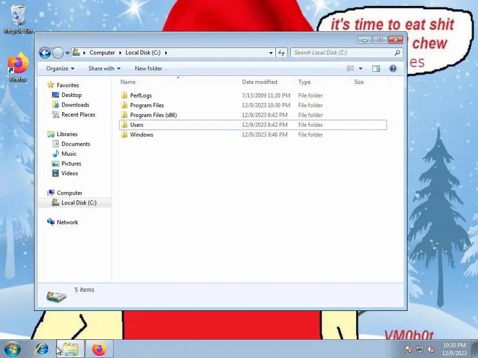
Task: Open the network tray icon
Action: click(420, 349)
